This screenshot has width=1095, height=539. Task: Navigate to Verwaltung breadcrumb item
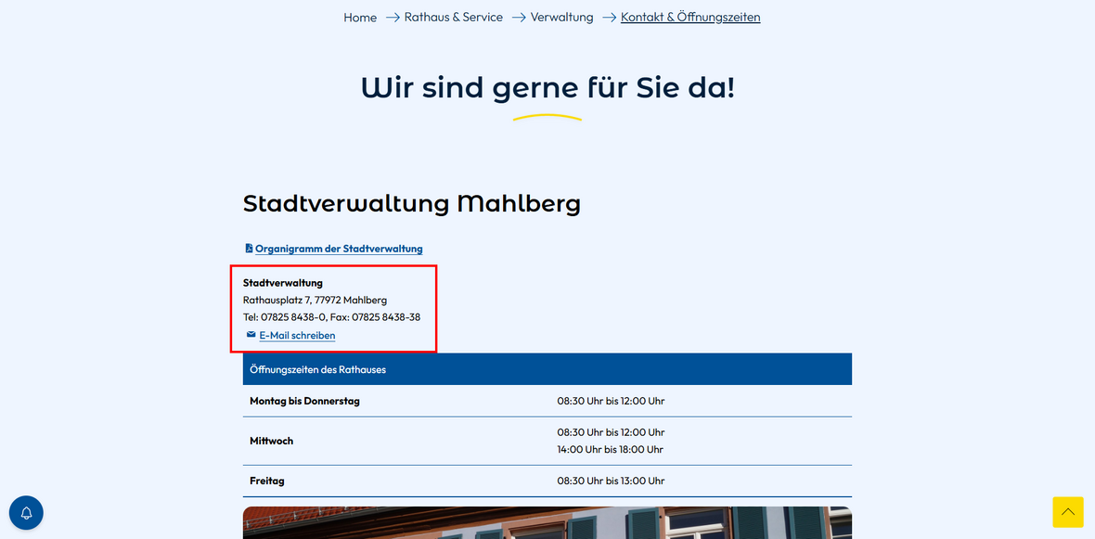pos(561,18)
